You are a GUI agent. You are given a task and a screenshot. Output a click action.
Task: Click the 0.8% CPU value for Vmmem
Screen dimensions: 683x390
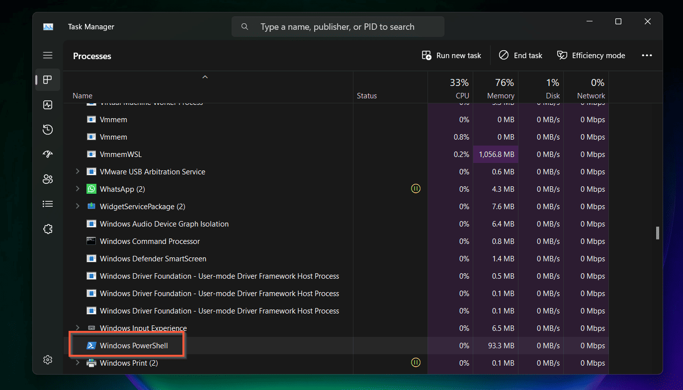461,137
